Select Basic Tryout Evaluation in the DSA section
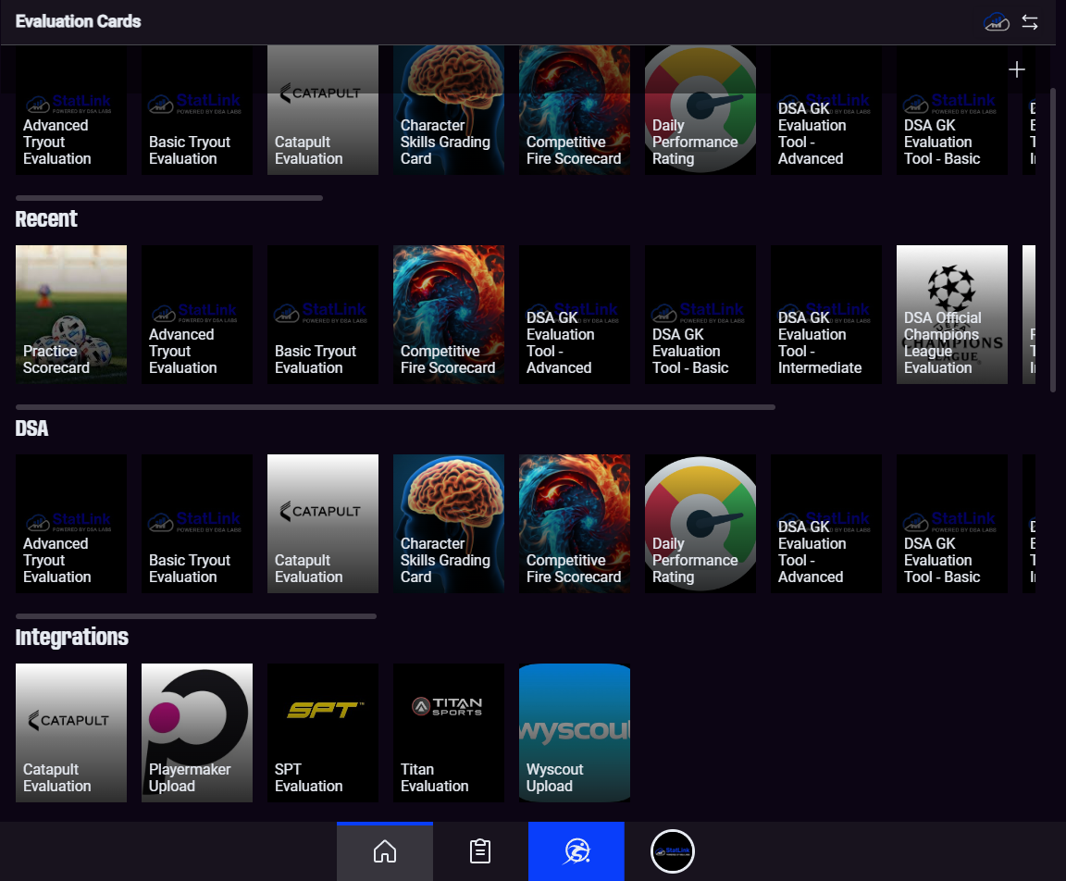This screenshot has height=881, width=1066. pos(197,524)
